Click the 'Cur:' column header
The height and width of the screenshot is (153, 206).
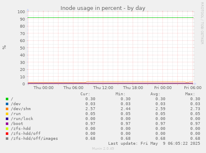pos(85,94)
